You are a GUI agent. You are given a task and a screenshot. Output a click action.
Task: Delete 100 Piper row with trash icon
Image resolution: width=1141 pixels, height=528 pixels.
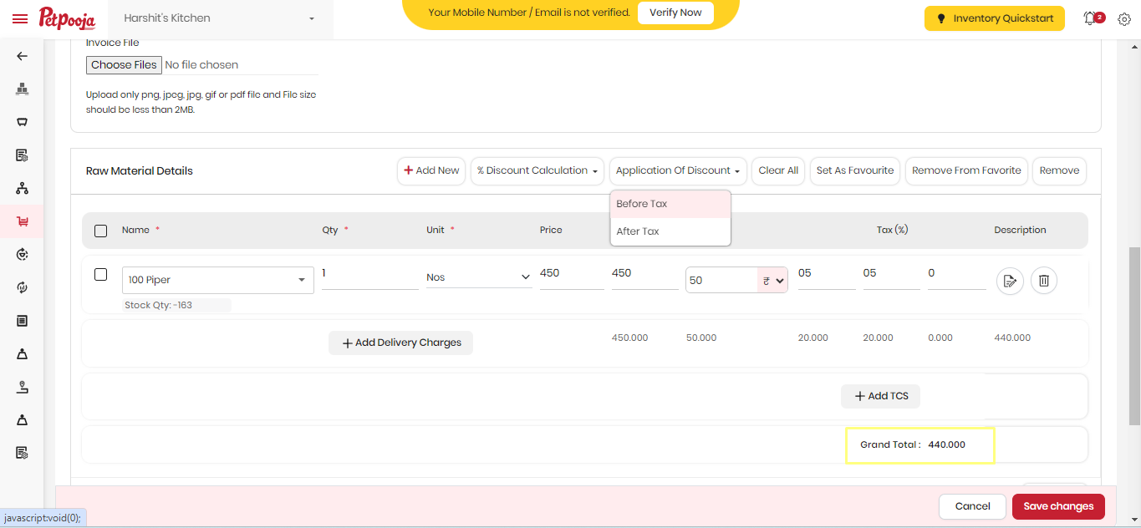1044,281
